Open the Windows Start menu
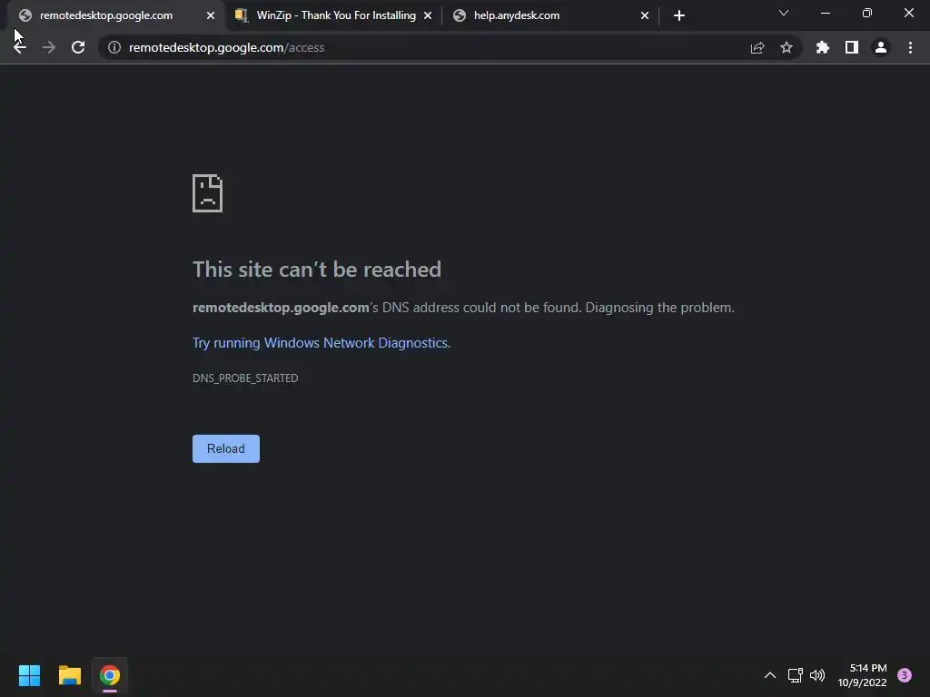Viewport: 930px width, 697px height. 29,675
